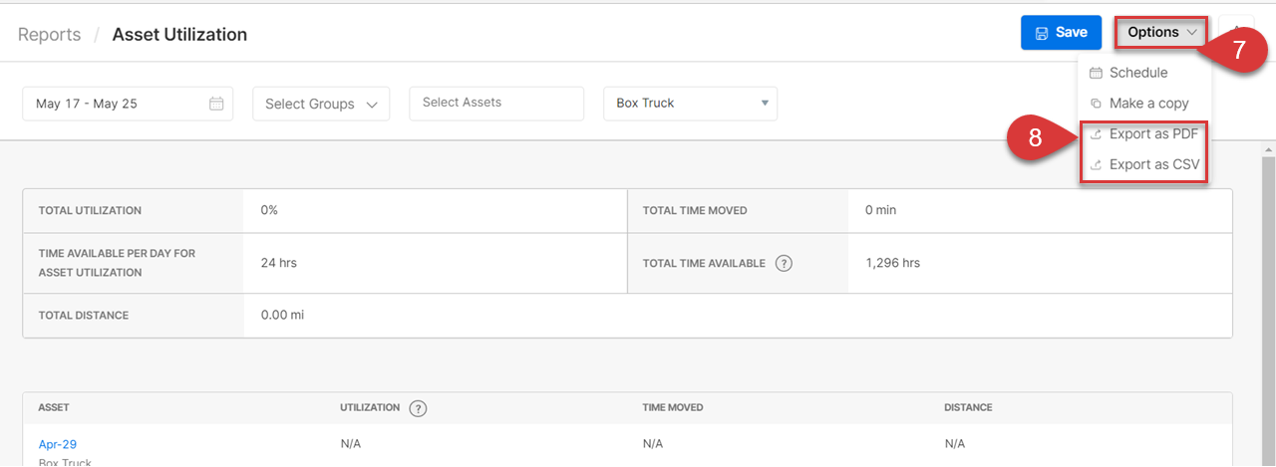The width and height of the screenshot is (1276, 467).
Task: Click the Export as PDF icon
Action: [x=1096, y=134]
